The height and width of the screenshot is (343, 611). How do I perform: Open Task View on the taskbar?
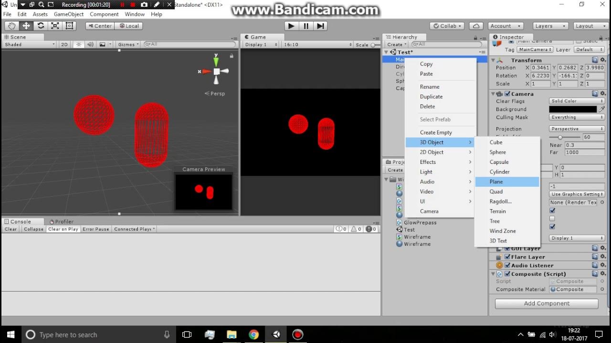tap(187, 334)
